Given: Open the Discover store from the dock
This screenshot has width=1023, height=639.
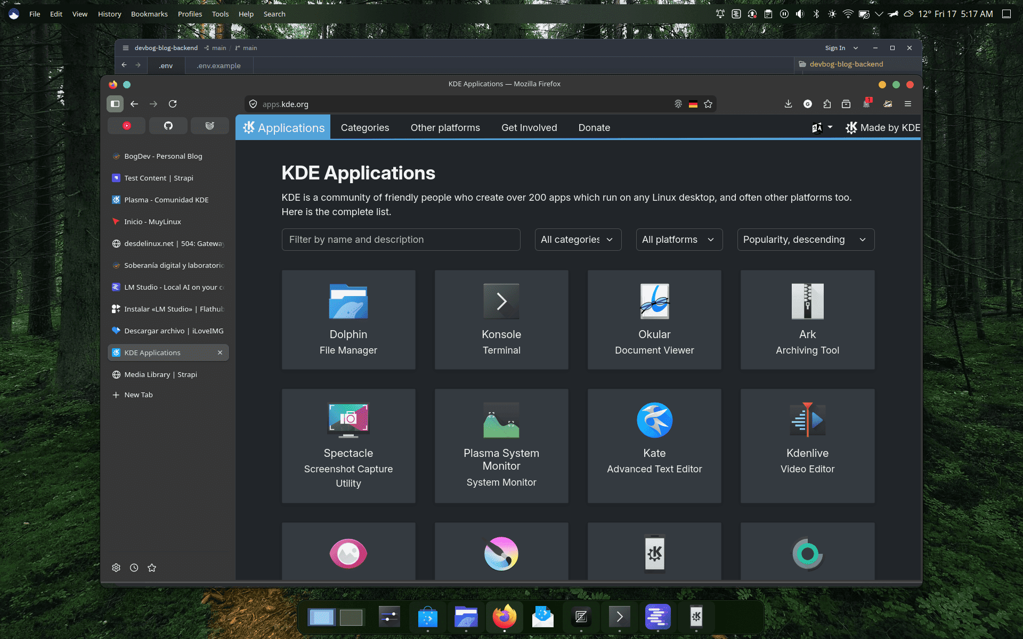Looking at the screenshot, I should coord(428,617).
